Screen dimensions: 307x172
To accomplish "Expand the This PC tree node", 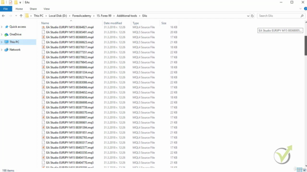I will (2, 42).
